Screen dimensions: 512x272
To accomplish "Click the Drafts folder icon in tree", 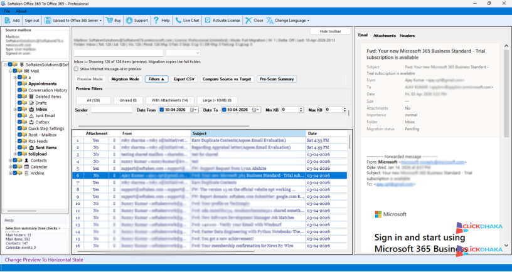I will coord(31,103).
